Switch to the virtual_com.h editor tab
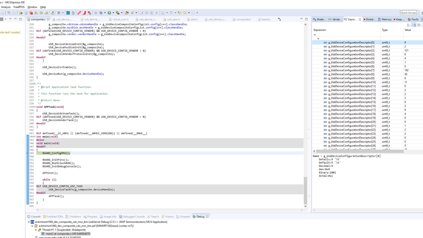423x238 pixels. (119, 19)
